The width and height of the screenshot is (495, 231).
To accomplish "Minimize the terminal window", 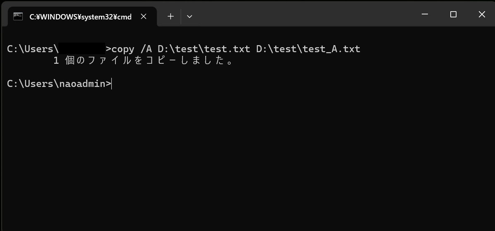I will pos(425,14).
